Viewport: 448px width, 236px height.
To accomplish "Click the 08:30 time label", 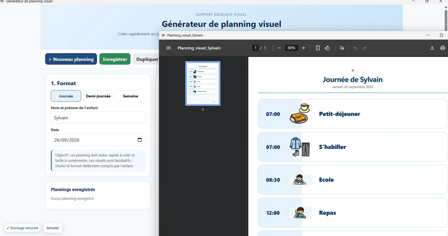I will click(273, 180).
